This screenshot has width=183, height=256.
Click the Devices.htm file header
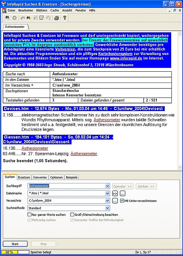pos(84,108)
